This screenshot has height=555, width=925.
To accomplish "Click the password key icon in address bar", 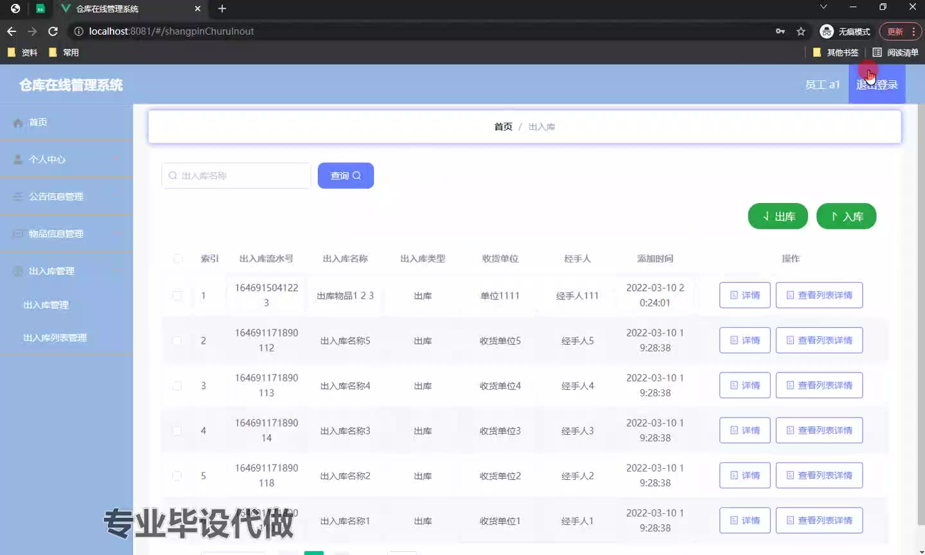I will coord(780,31).
